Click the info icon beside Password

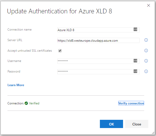tap(146, 71)
